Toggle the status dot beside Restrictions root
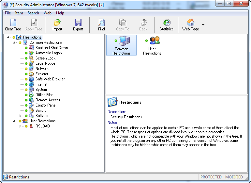The width and height of the screenshot is (251, 183). [x=14, y=37]
